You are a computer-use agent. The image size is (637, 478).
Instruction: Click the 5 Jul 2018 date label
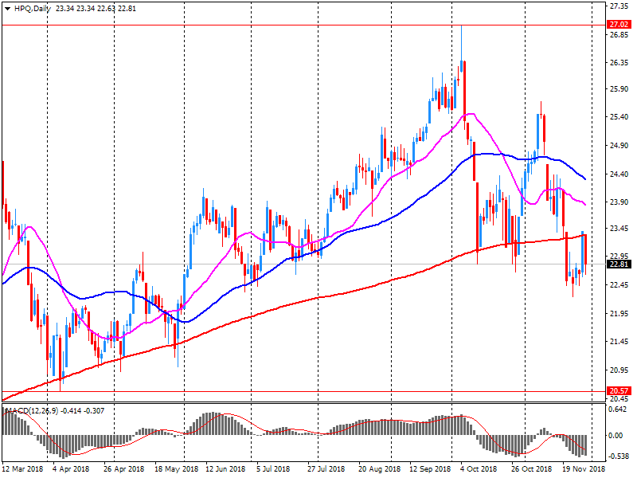tap(273, 469)
